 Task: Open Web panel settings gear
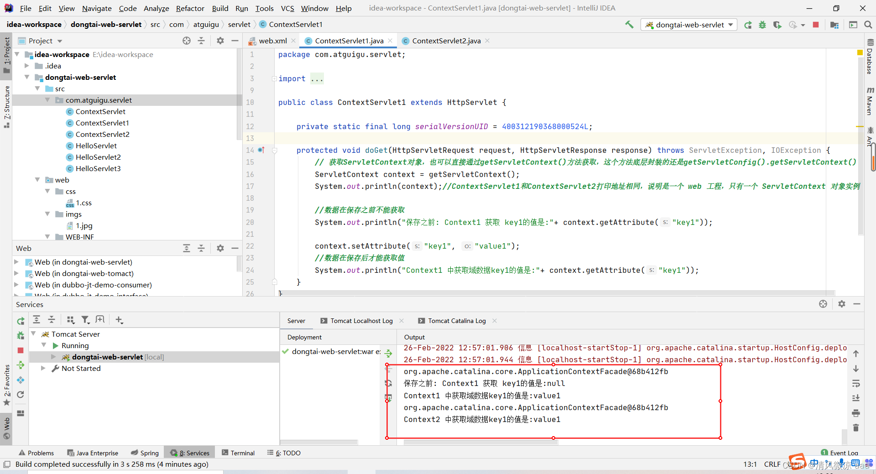(220, 248)
